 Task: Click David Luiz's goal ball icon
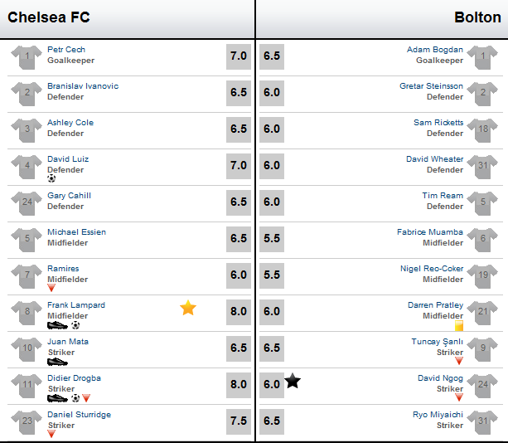pyautogui.click(x=51, y=178)
